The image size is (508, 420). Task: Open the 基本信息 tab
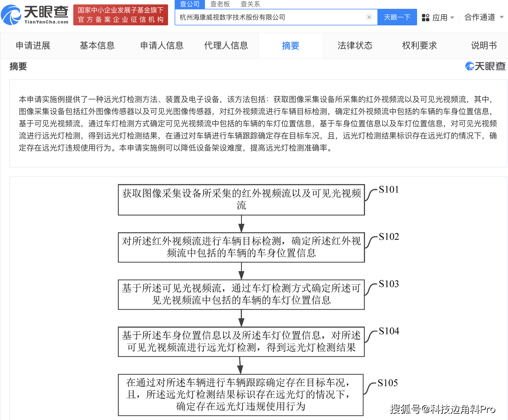click(98, 46)
